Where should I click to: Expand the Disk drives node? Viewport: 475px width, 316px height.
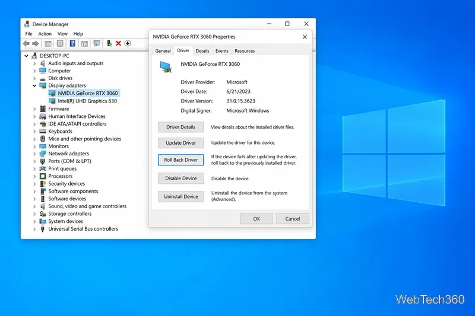point(34,78)
